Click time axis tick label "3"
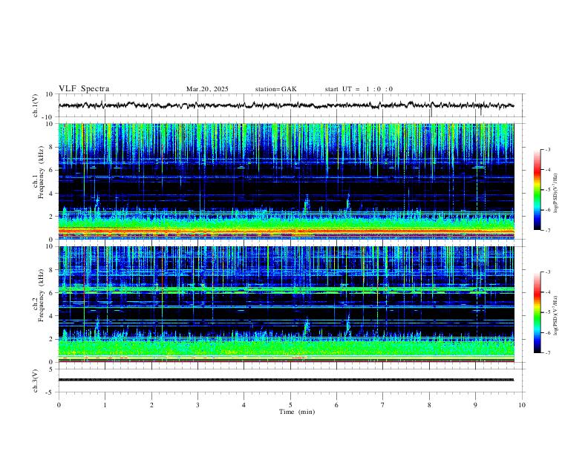Image resolution: width=588 pixels, height=454 pixels. coord(197,405)
